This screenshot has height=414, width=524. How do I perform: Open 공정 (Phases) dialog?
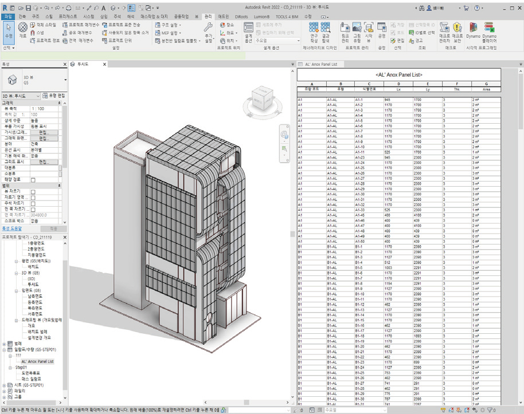tap(382, 31)
